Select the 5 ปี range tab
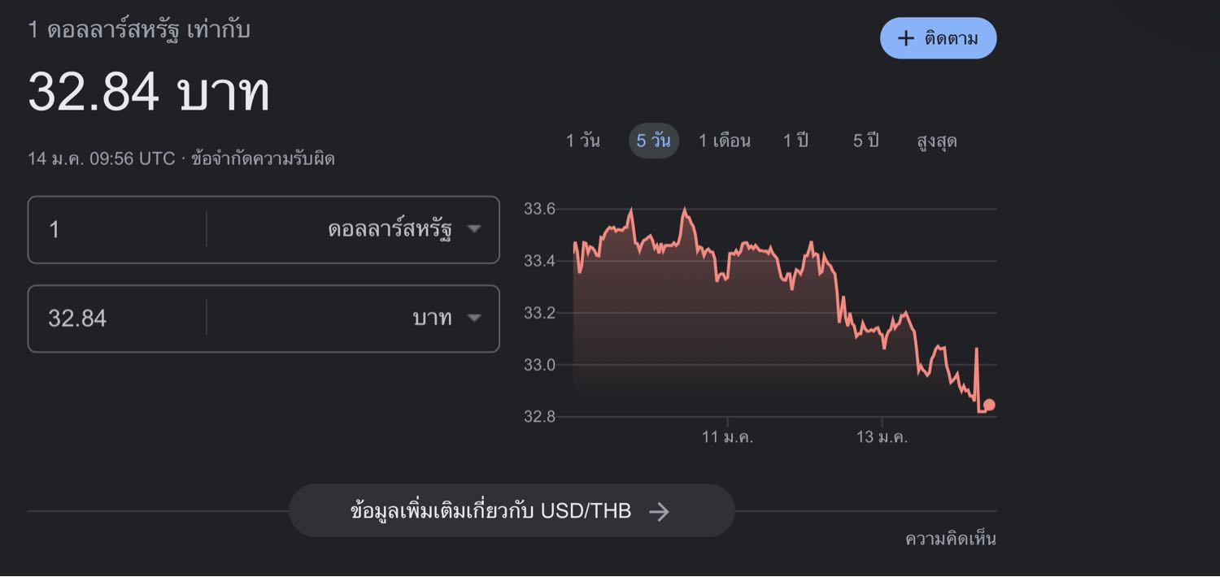 [865, 141]
